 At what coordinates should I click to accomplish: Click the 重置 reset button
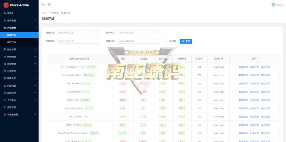coord(172,41)
